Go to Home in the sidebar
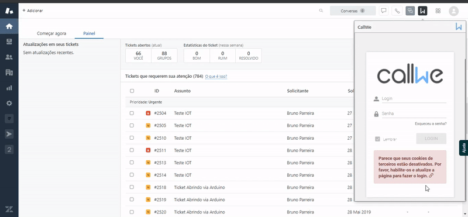 pyautogui.click(x=9, y=26)
